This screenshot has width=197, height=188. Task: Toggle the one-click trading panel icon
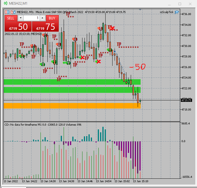click(7, 12)
